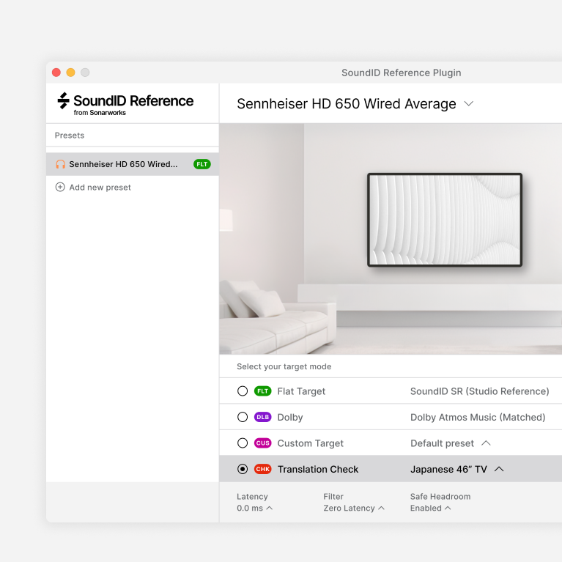Open the Safe Headroom Enabled chevron
Image resolution: width=562 pixels, height=562 pixels.
point(448,509)
